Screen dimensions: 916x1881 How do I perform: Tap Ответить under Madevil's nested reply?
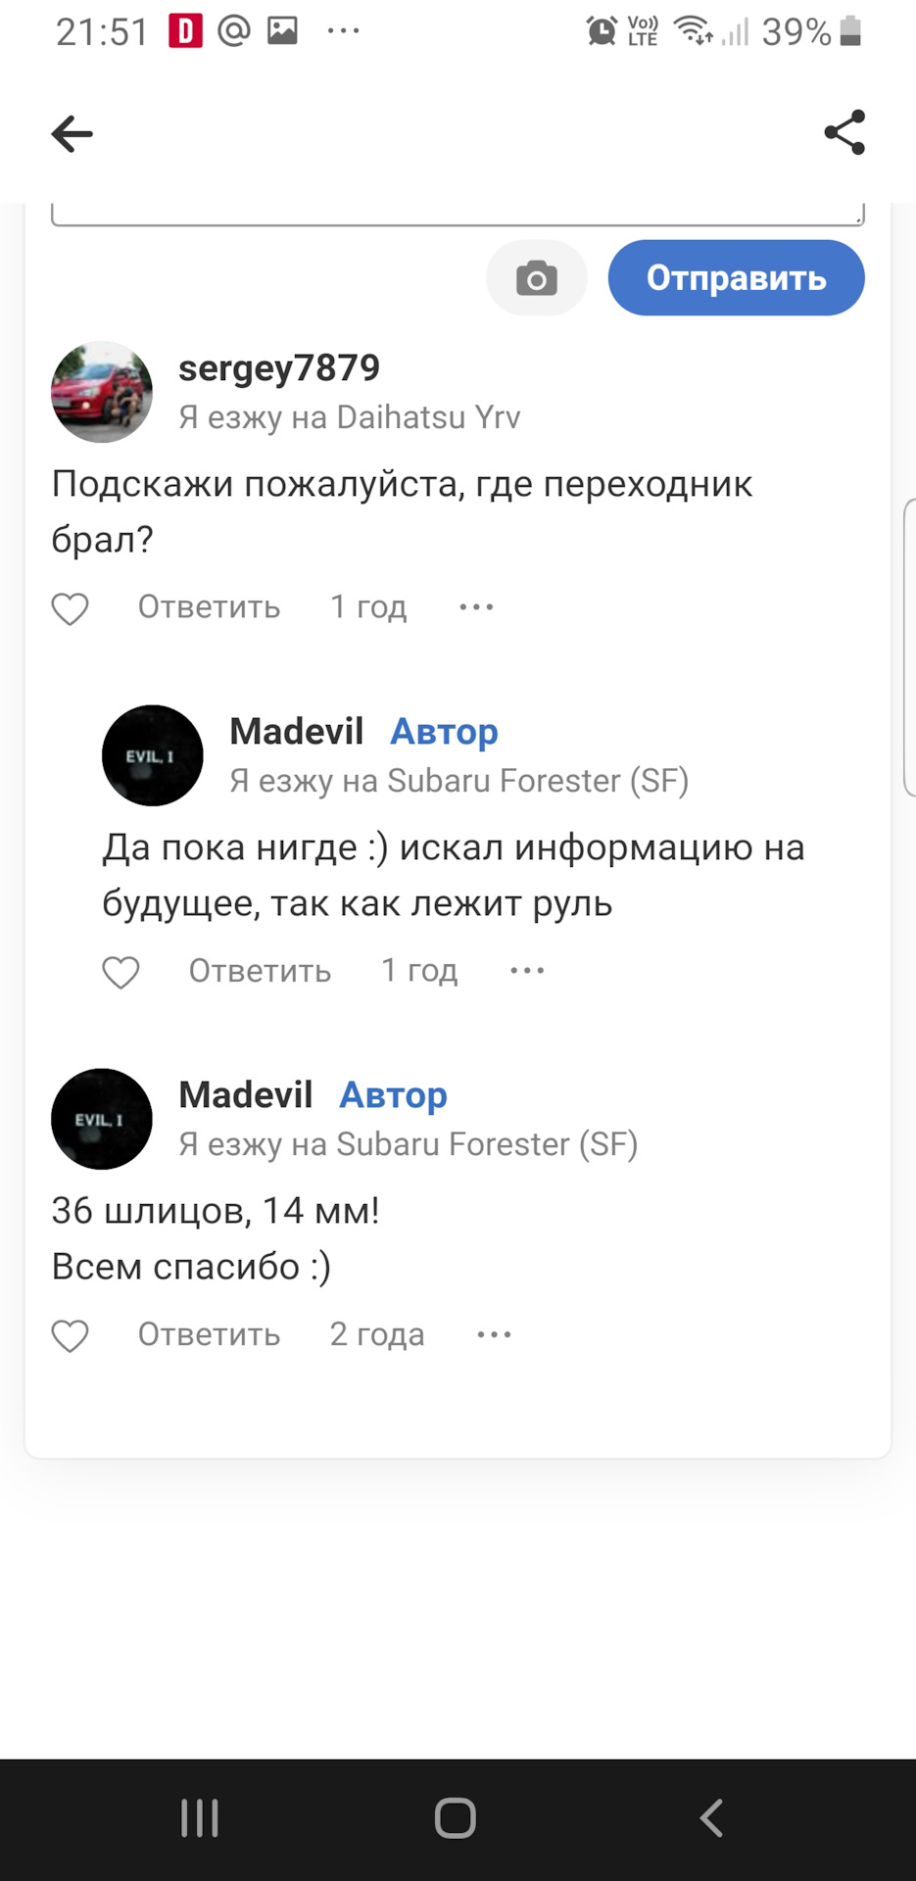(260, 971)
